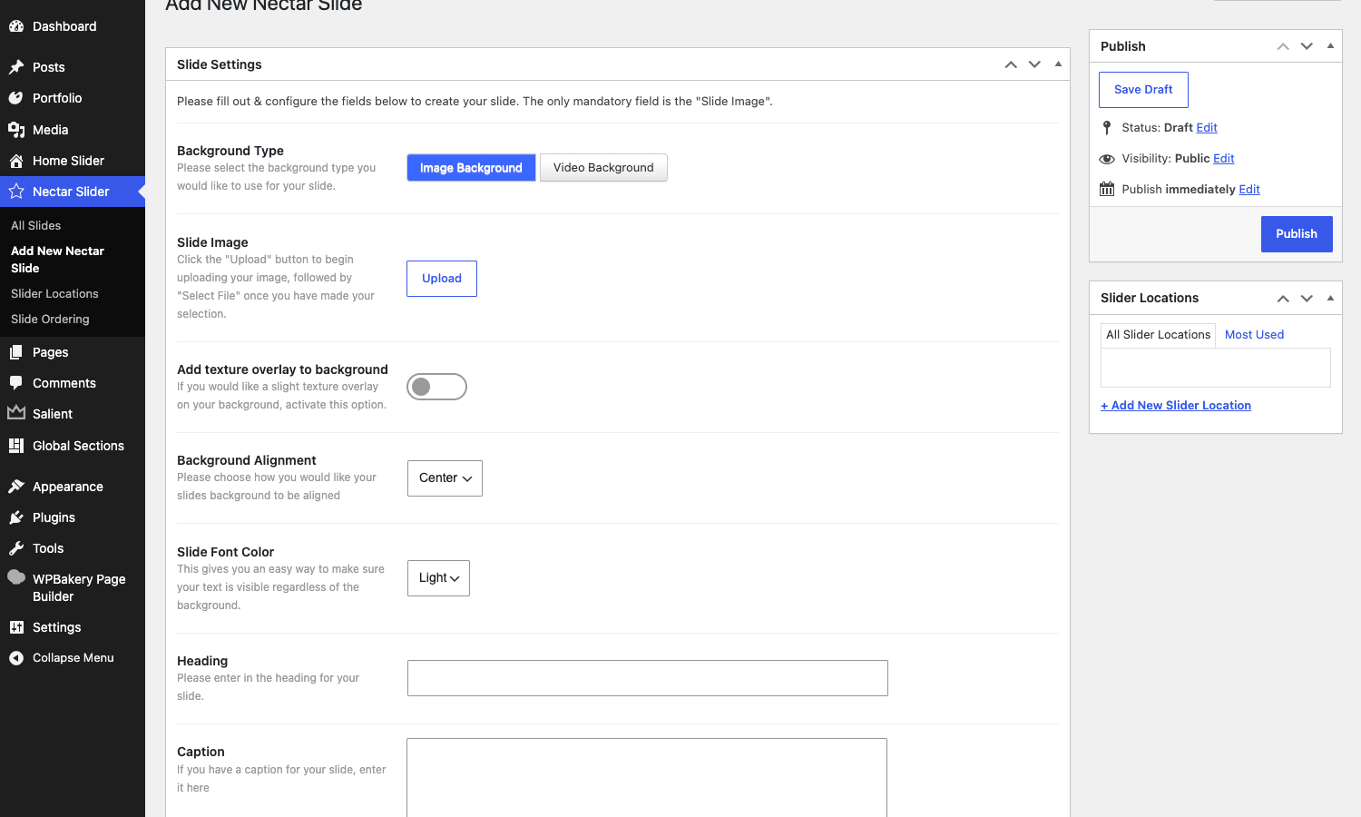The width and height of the screenshot is (1361, 817).
Task: Collapse the Slide Settings panel triangle
Action: click(x=1058, y=64)
